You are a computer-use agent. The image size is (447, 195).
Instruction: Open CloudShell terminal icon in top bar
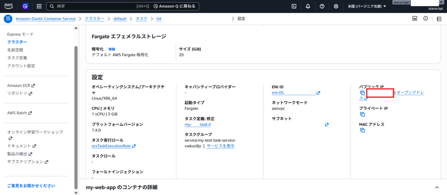(x=294, y=7)
